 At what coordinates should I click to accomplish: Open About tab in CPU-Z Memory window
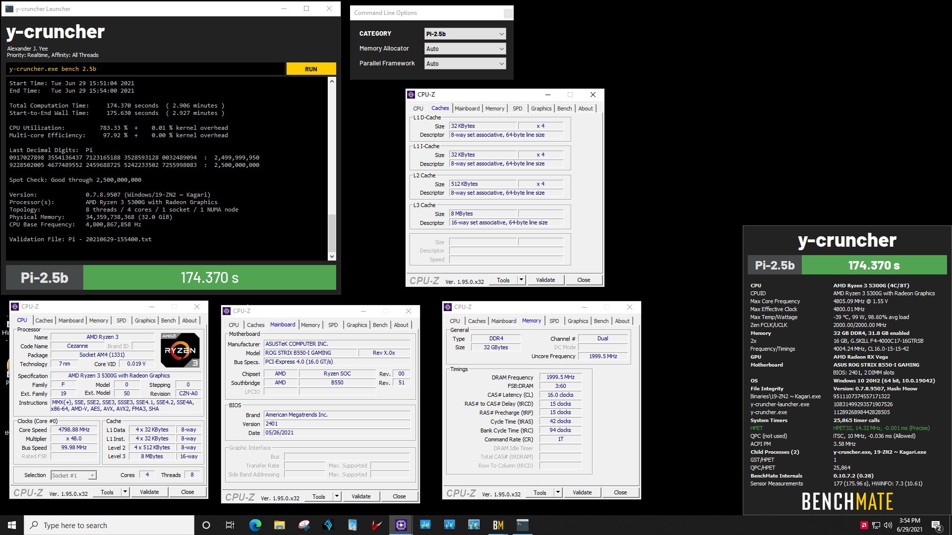(622, 321)
